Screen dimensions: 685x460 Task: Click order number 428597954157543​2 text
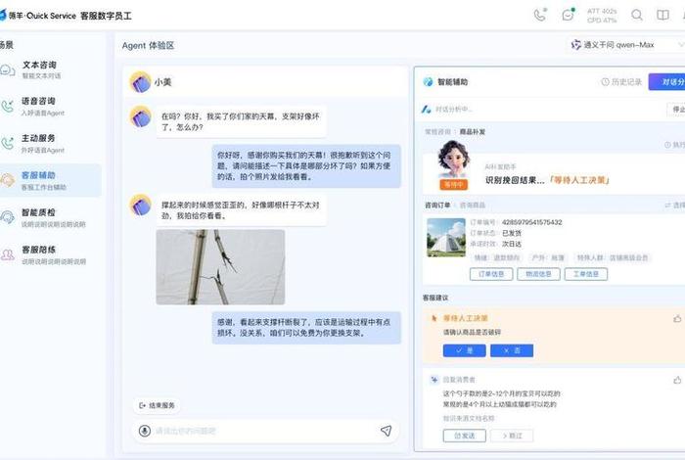531,222
